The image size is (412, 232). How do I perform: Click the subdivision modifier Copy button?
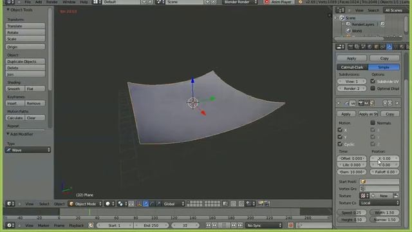coord(384,59)
